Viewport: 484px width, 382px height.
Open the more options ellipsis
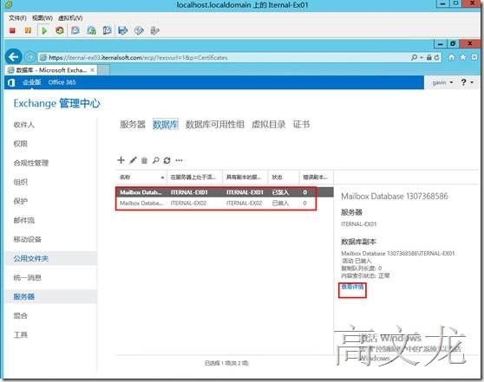tap(179, 160)
